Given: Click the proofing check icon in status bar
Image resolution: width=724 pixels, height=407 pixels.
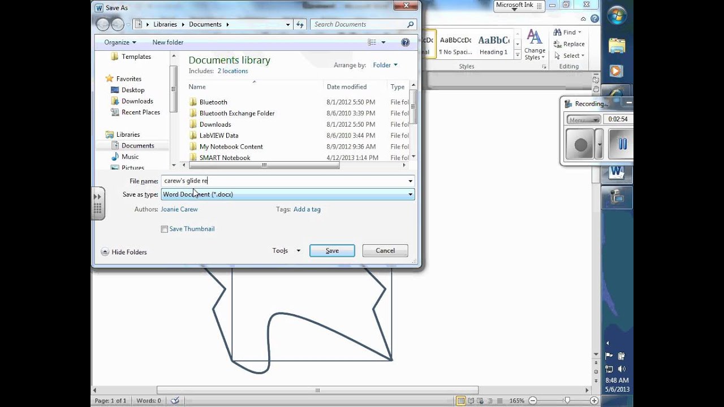Looking at the screenshot, I should 175,401.
